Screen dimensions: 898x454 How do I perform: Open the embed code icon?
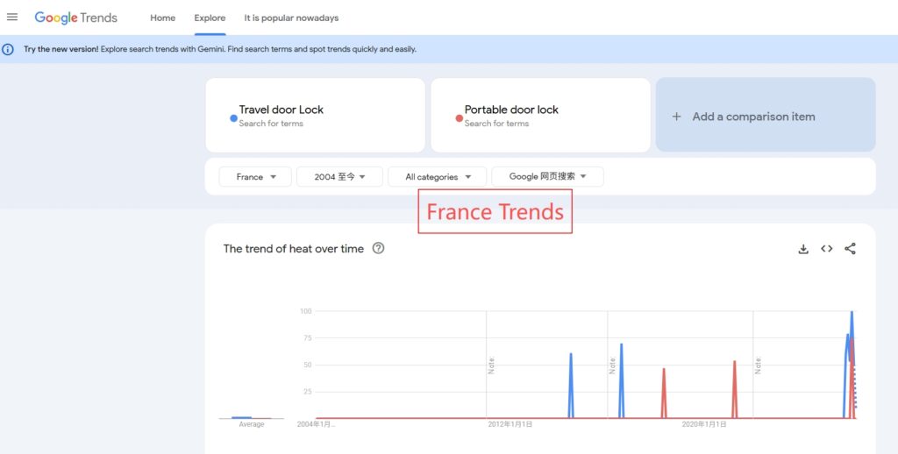click(826, 249)
